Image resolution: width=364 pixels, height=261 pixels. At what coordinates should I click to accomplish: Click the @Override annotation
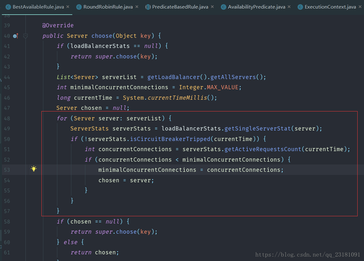click(58, 25)
